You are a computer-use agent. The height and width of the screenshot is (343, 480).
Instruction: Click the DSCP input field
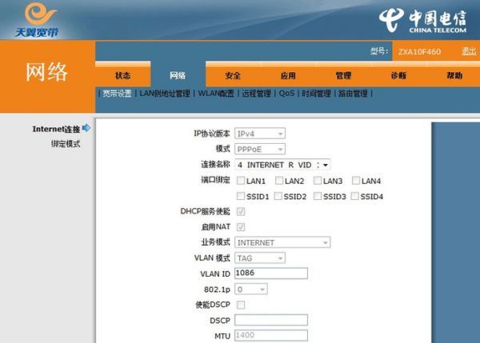click(x=271, y=320)
